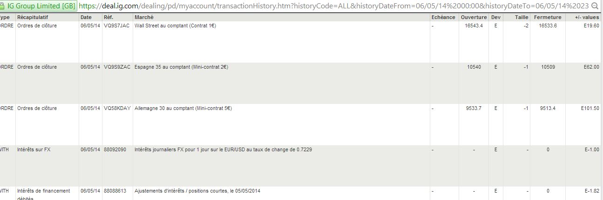
Task: Select the Wall Street au comptant row
Action: tap(175, 26)
